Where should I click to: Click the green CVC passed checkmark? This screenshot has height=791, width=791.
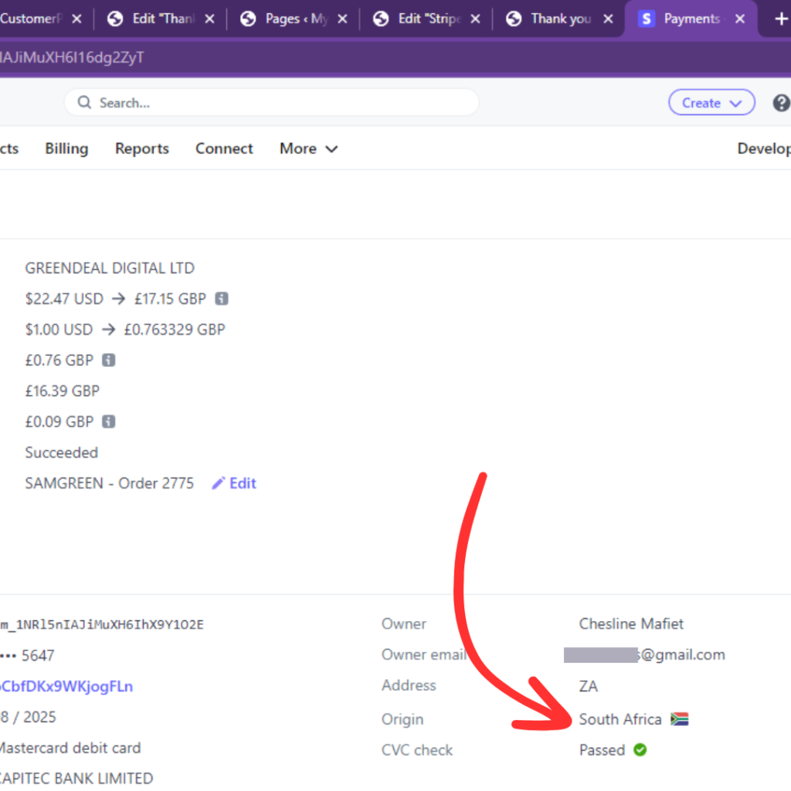[640, 750]
